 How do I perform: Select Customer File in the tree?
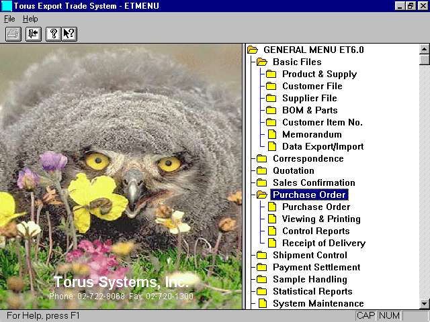(312, 86)
